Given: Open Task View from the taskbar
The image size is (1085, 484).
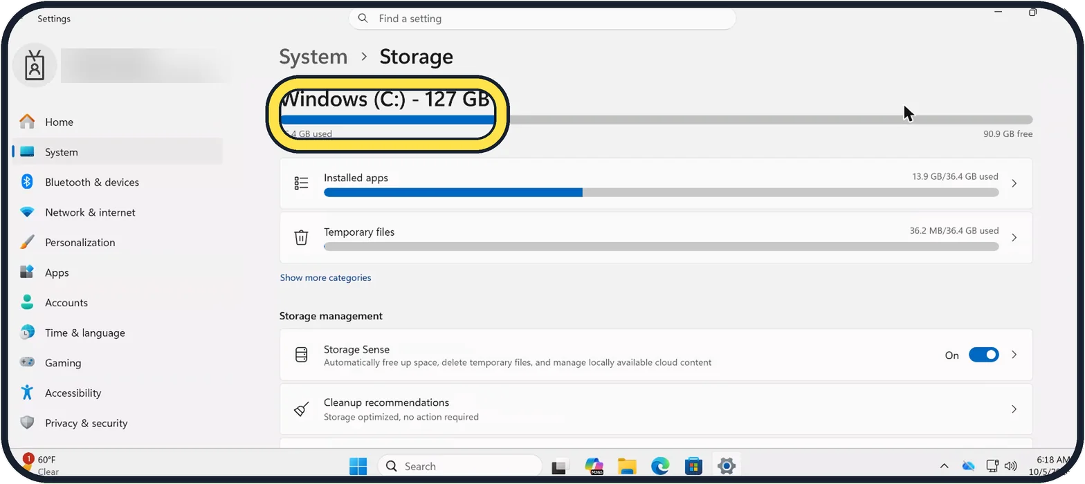Looking at the screenshot, I should (x=560, y=467).
